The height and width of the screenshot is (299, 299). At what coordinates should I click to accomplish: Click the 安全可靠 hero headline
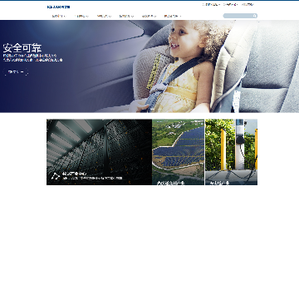coord(22,48)
